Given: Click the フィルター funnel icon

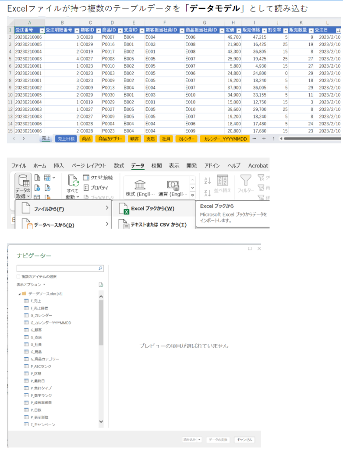Looking at the screenshot, I should click(245, 180).
